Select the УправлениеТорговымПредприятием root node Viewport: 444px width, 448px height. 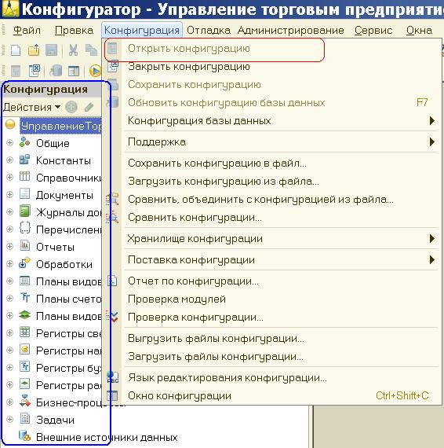(60, 126)
